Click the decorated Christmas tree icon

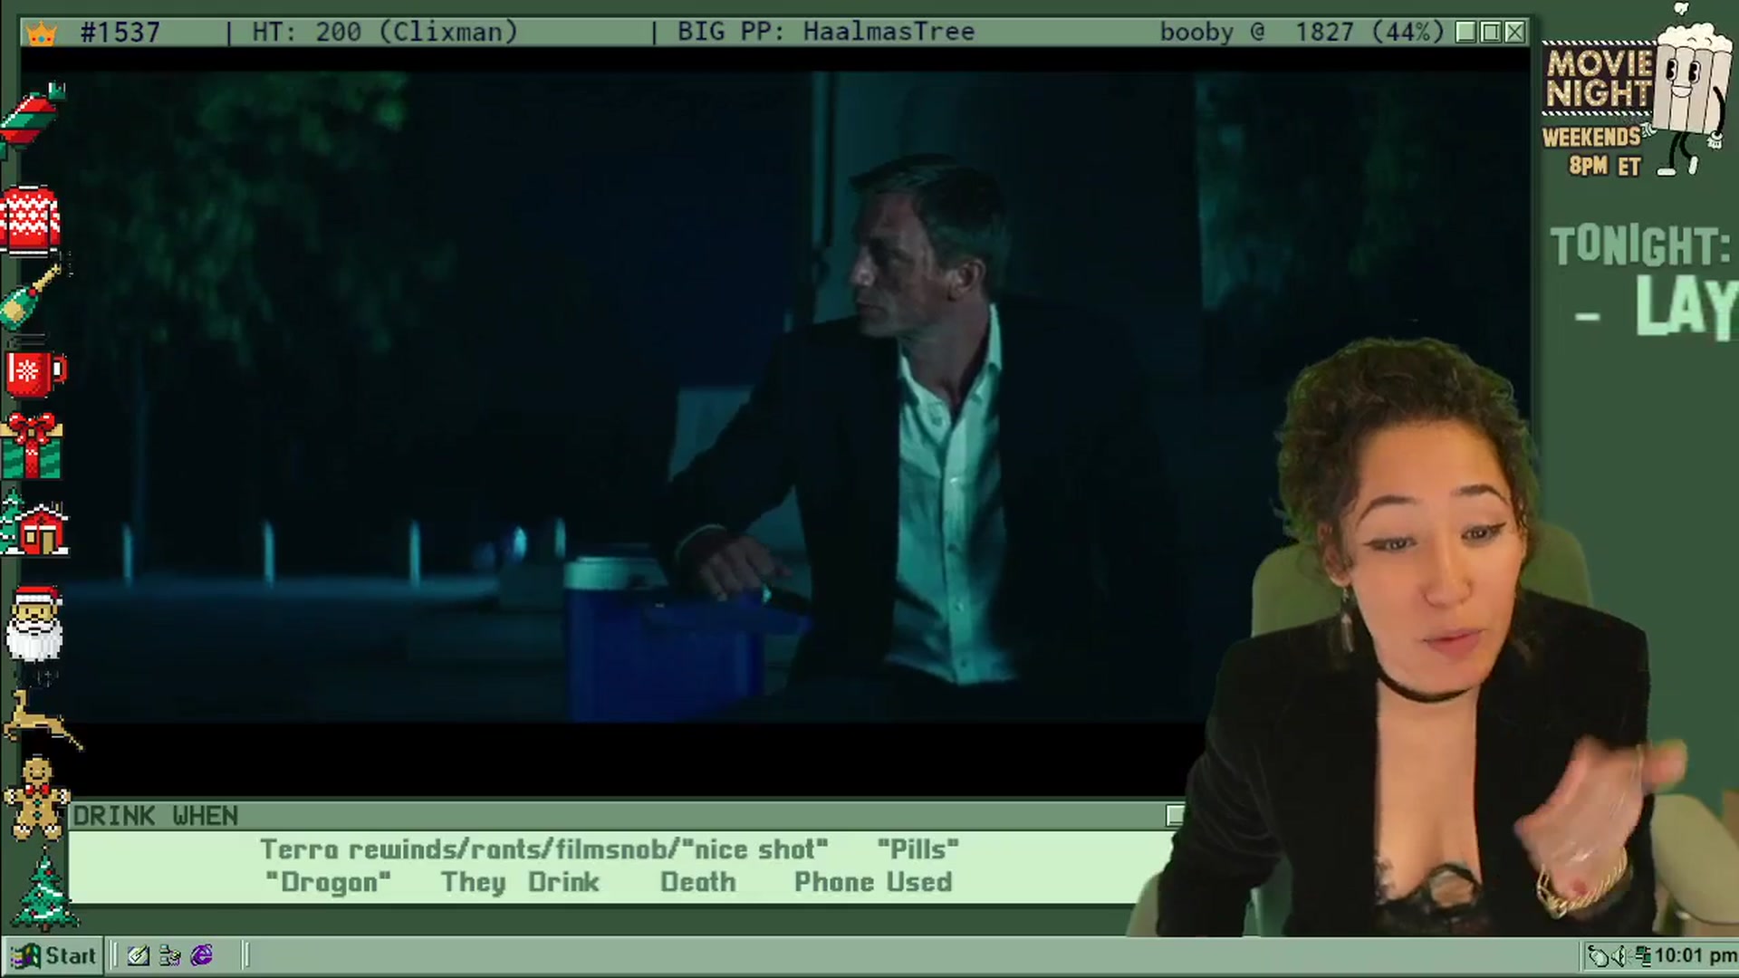44,892
